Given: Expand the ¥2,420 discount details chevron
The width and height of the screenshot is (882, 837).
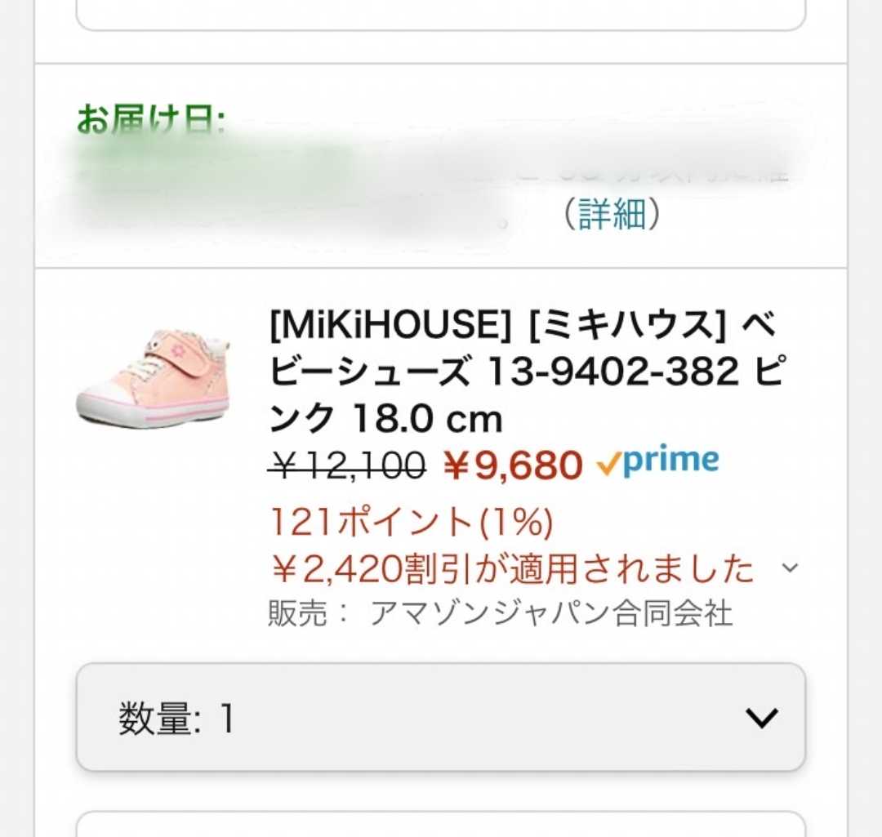Looking at the screenshot, I should [x=789, y=568].
